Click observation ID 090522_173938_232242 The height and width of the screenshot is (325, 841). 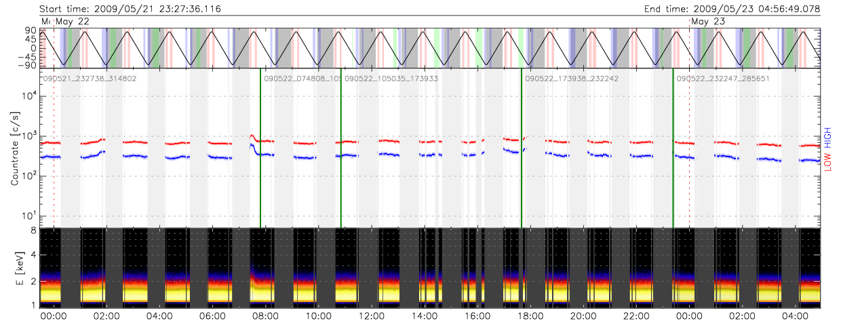point(572,79)
